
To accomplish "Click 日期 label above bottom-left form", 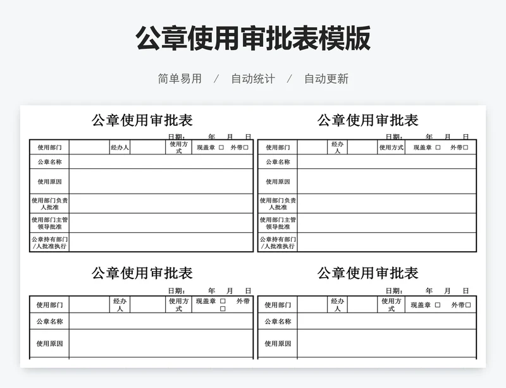I will [x=176, y=291].
